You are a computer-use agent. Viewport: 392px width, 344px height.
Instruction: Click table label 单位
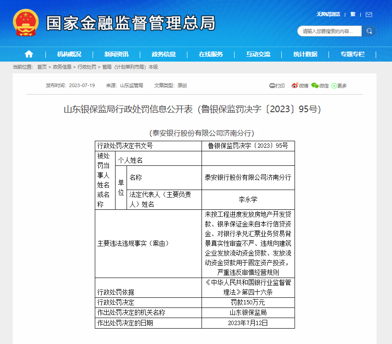point(121,187)
